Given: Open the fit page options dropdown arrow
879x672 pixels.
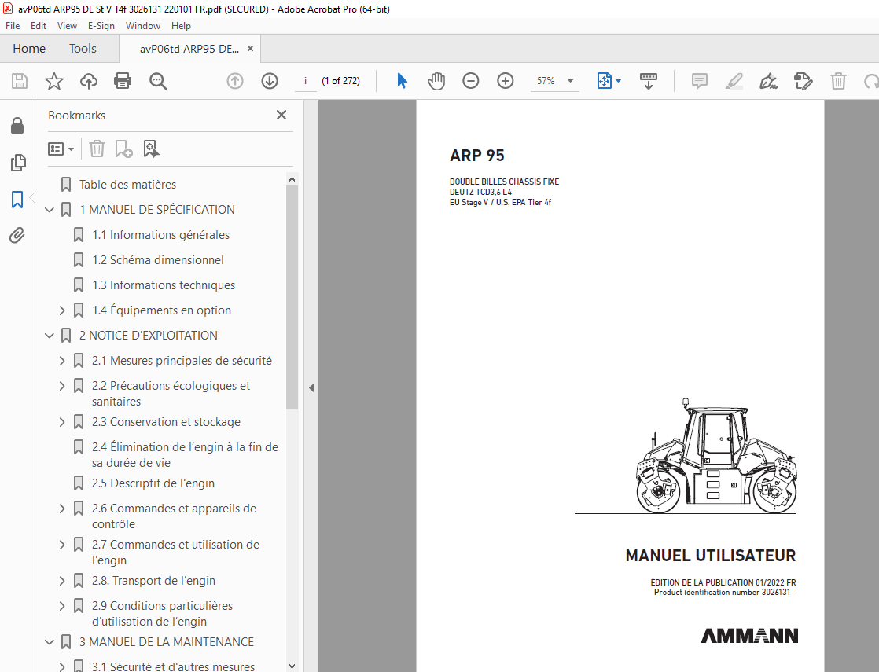Looking at the screenshot, I should pos(618,81).
